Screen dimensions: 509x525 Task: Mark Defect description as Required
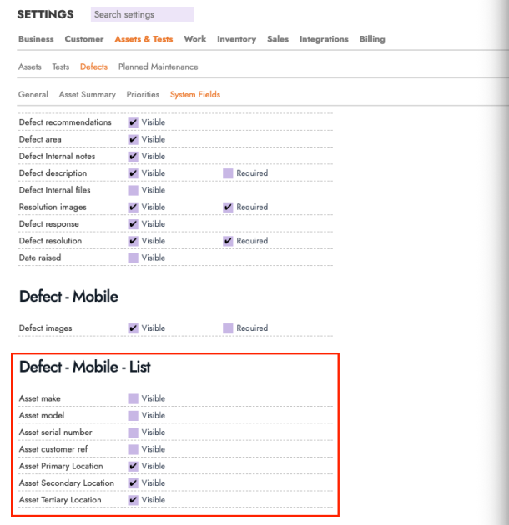click(228, 173)
